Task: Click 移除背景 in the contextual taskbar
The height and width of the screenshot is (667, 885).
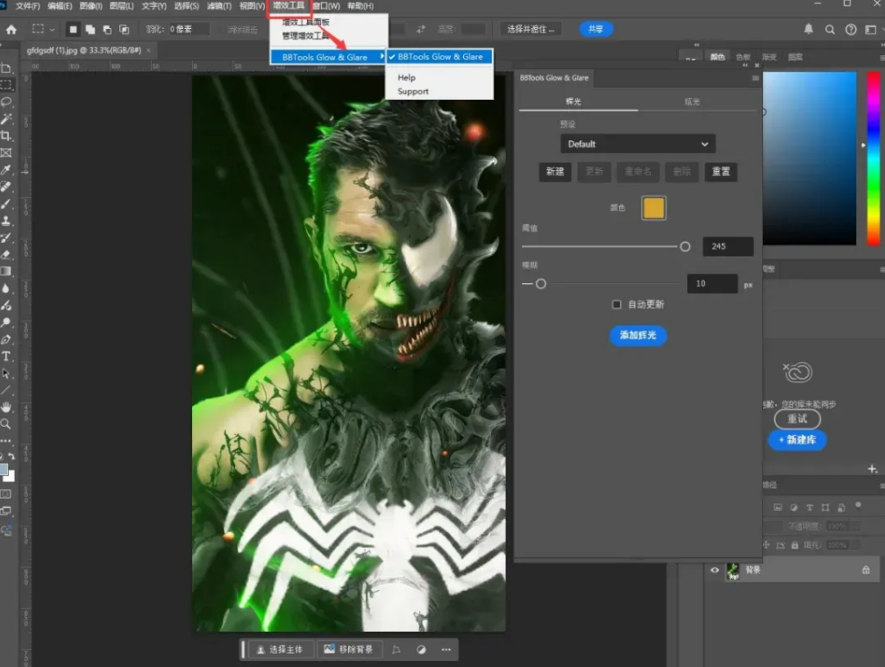Action: click(348, 649)
